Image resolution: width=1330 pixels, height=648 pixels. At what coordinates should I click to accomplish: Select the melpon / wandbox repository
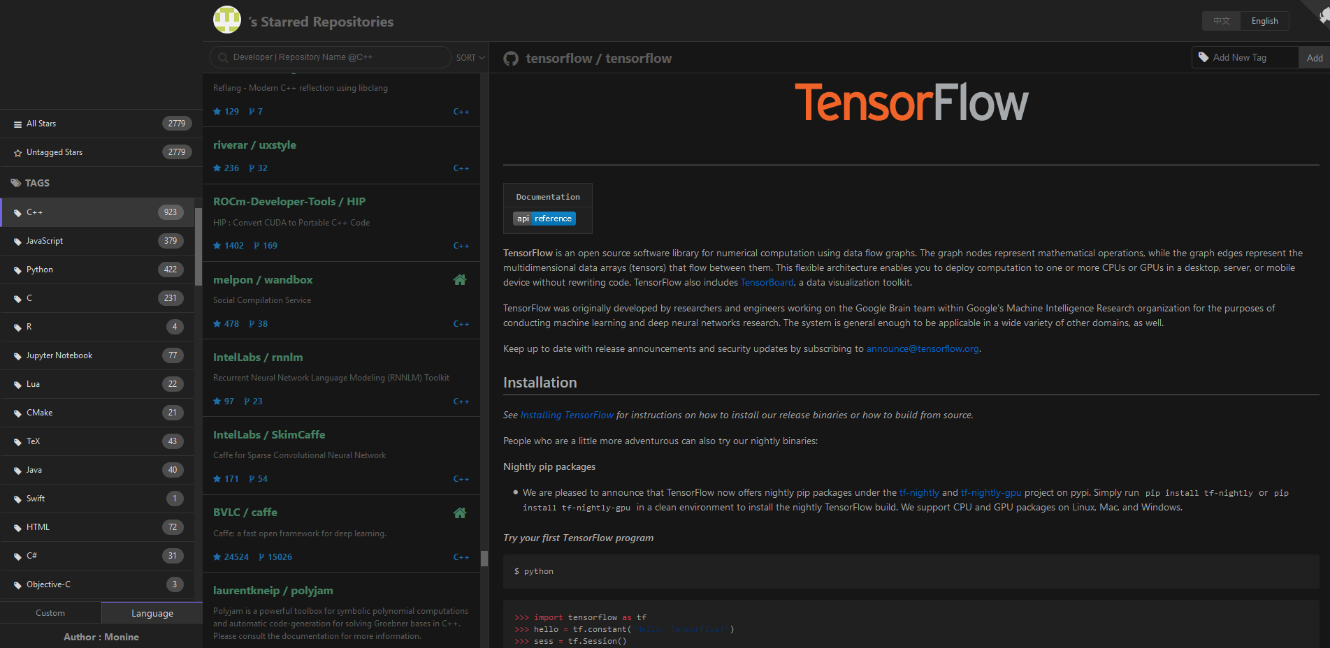[263, 280]
